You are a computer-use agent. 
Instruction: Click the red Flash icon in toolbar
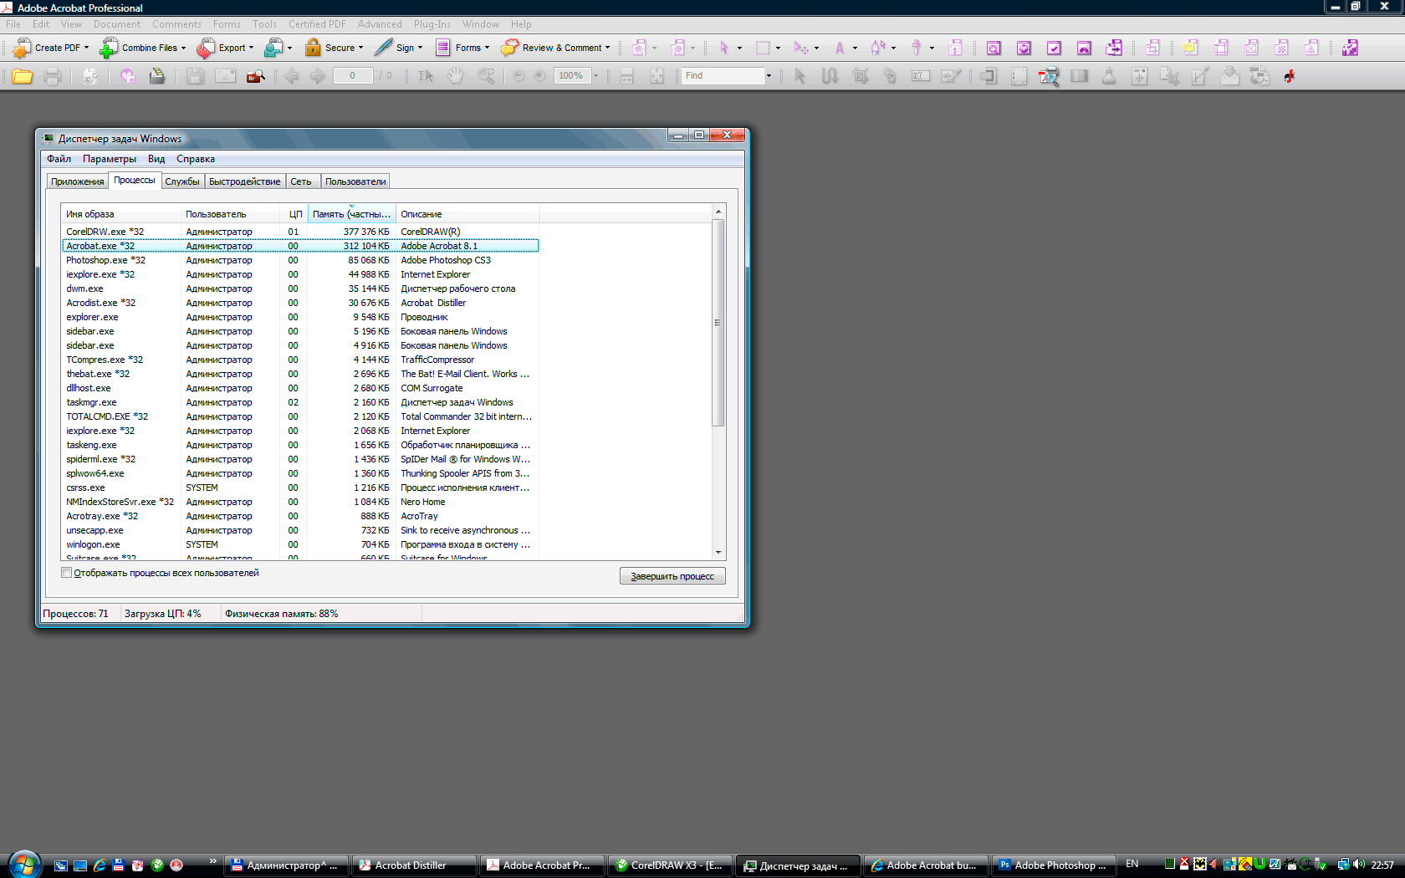[x=1290, y=76]
